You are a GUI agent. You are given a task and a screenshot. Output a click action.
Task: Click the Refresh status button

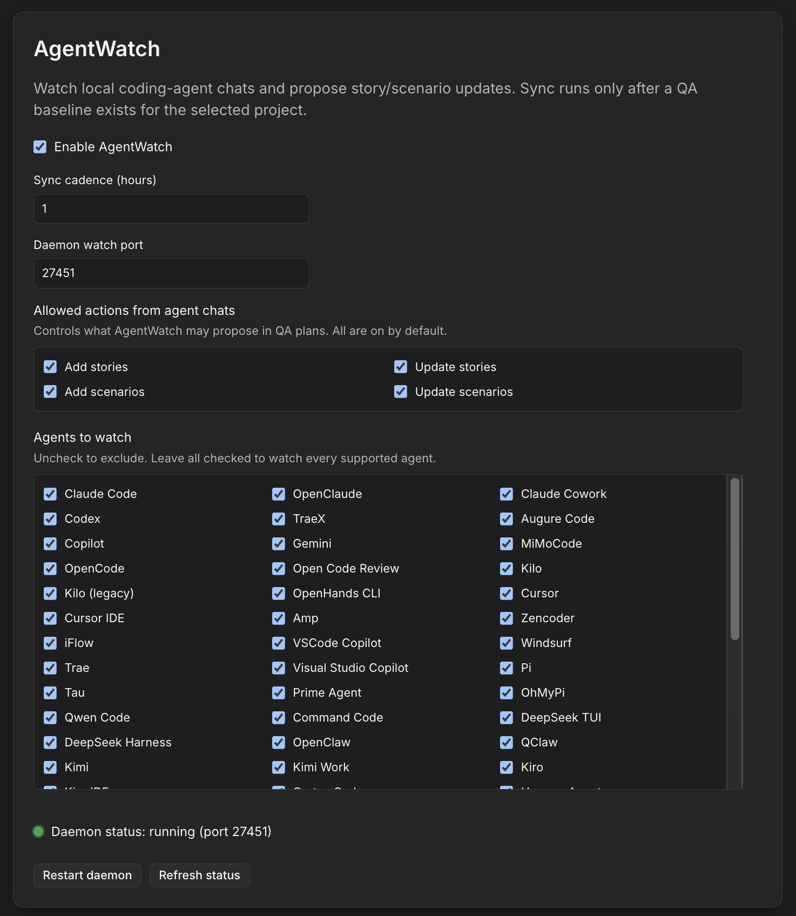(200, 875)
